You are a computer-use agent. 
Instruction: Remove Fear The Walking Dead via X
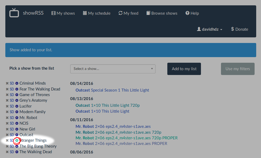point(7,89)
